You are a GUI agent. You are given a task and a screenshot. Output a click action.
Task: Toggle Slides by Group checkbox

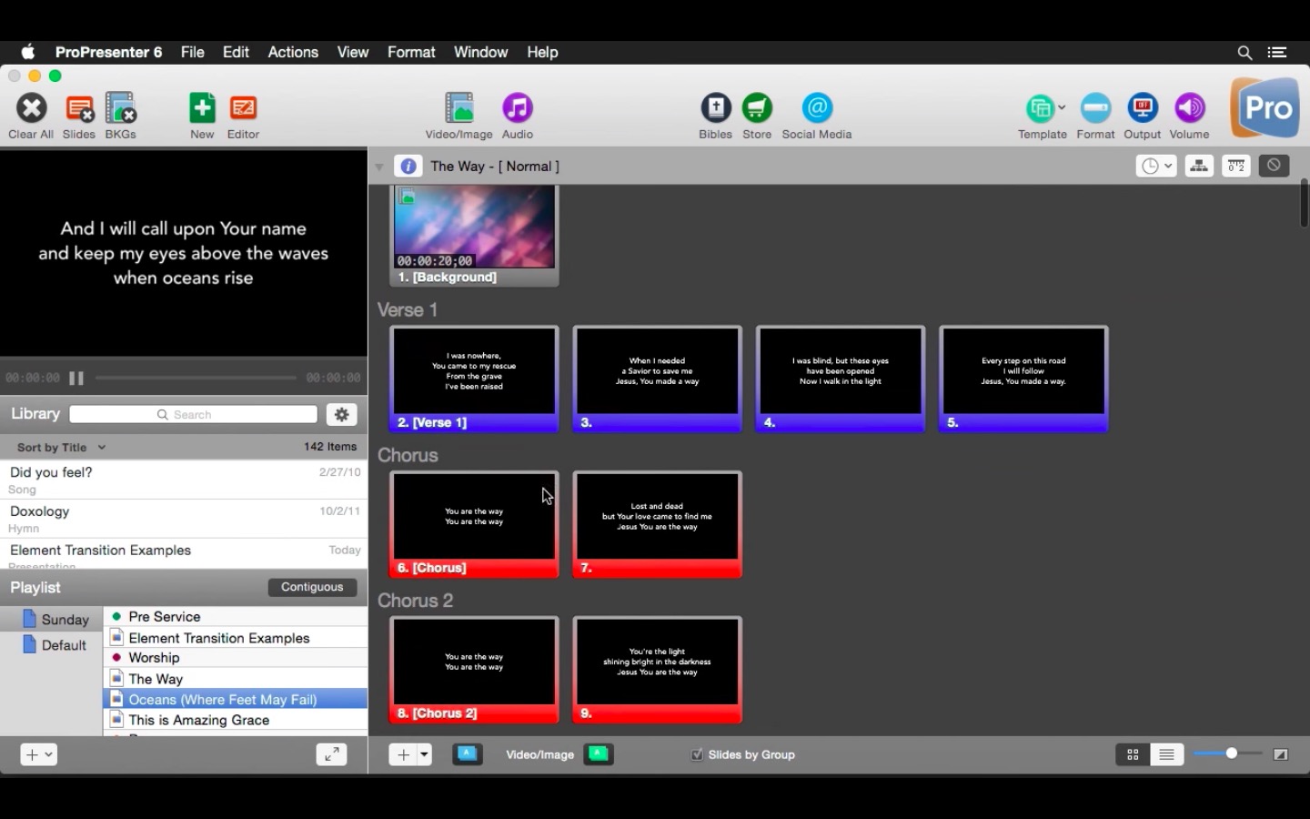point(697,754)
